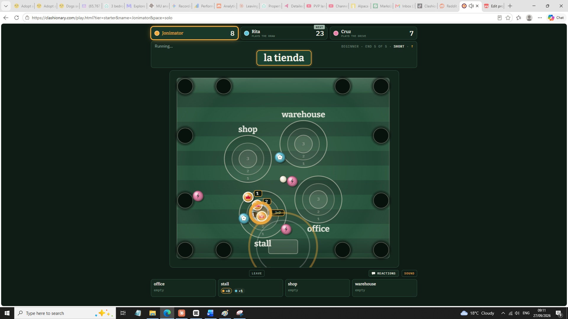Switch to the Reddit tab
This screenshot has width=568, height=319.
[448, 6]
